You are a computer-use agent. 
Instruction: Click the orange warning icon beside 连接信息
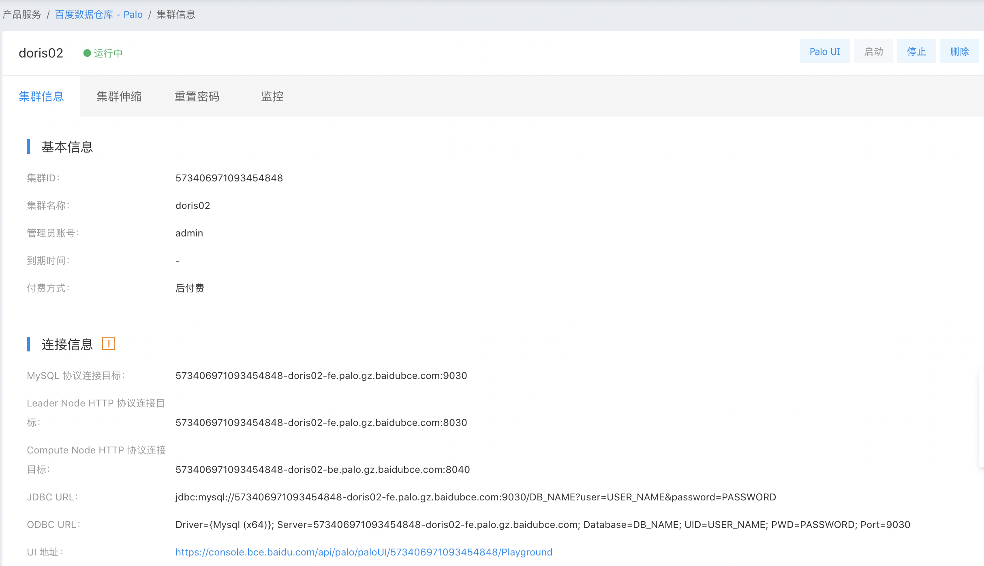click(109, 344)
